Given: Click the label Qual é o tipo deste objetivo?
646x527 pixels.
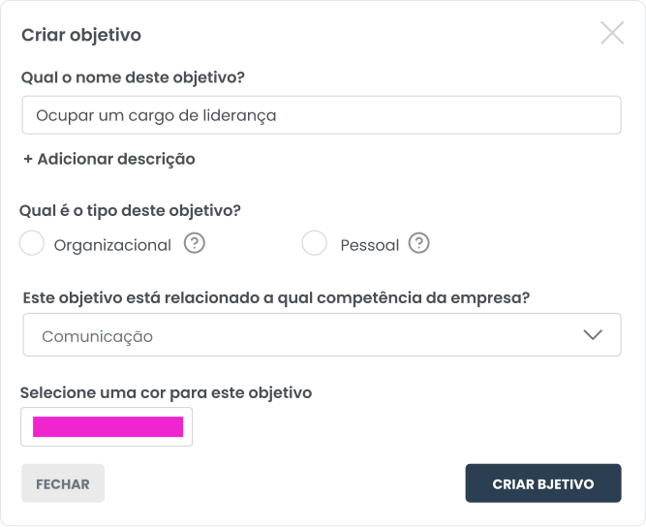Looking at the screenshot, I should coord(130,209).
